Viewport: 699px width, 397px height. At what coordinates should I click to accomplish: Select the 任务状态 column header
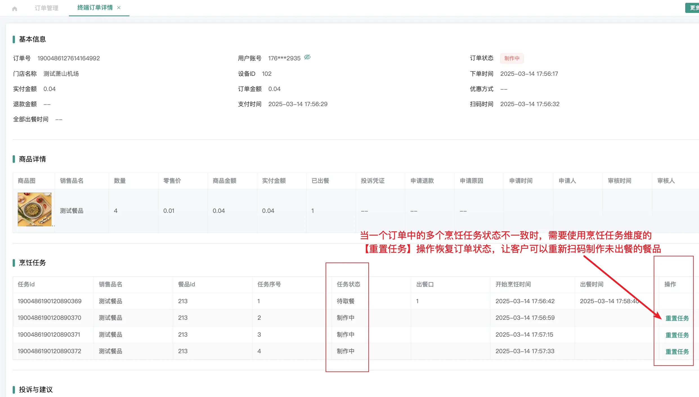[348, 284]
